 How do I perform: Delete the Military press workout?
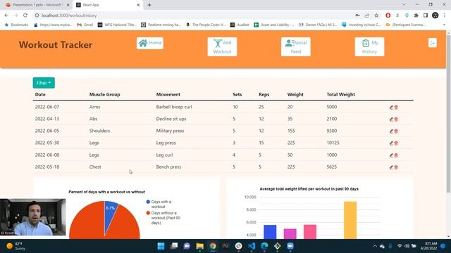click(x=396, y=131)
